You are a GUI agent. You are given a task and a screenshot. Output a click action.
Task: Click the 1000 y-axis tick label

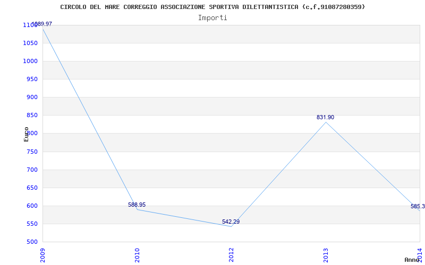(30, 61)
